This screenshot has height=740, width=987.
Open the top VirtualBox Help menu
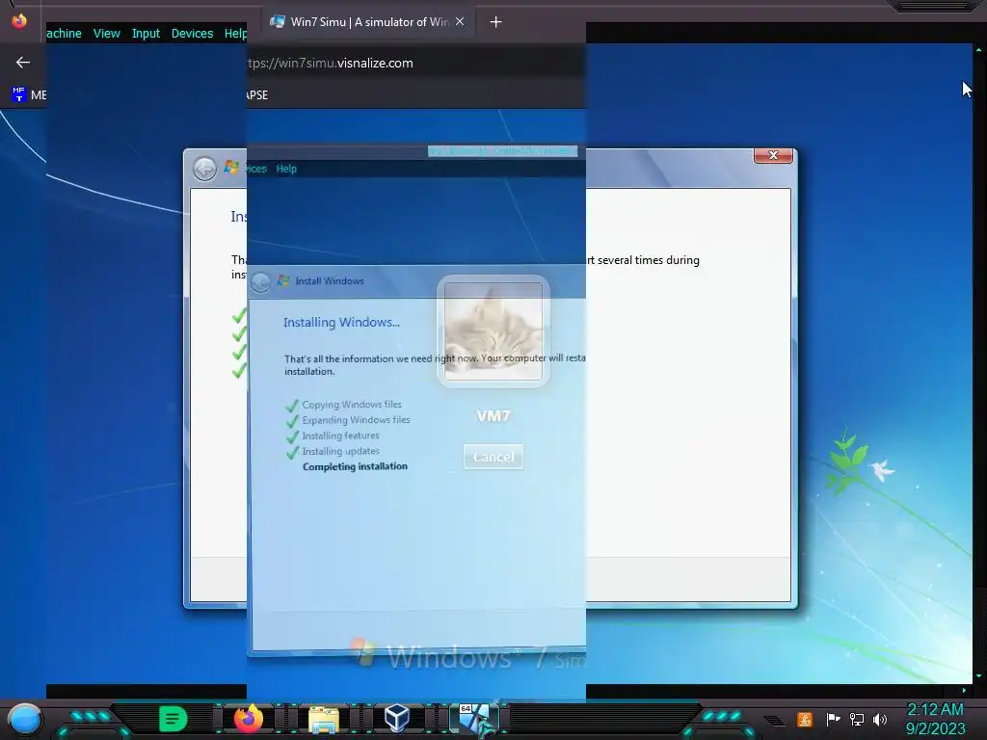pos(236,34)
